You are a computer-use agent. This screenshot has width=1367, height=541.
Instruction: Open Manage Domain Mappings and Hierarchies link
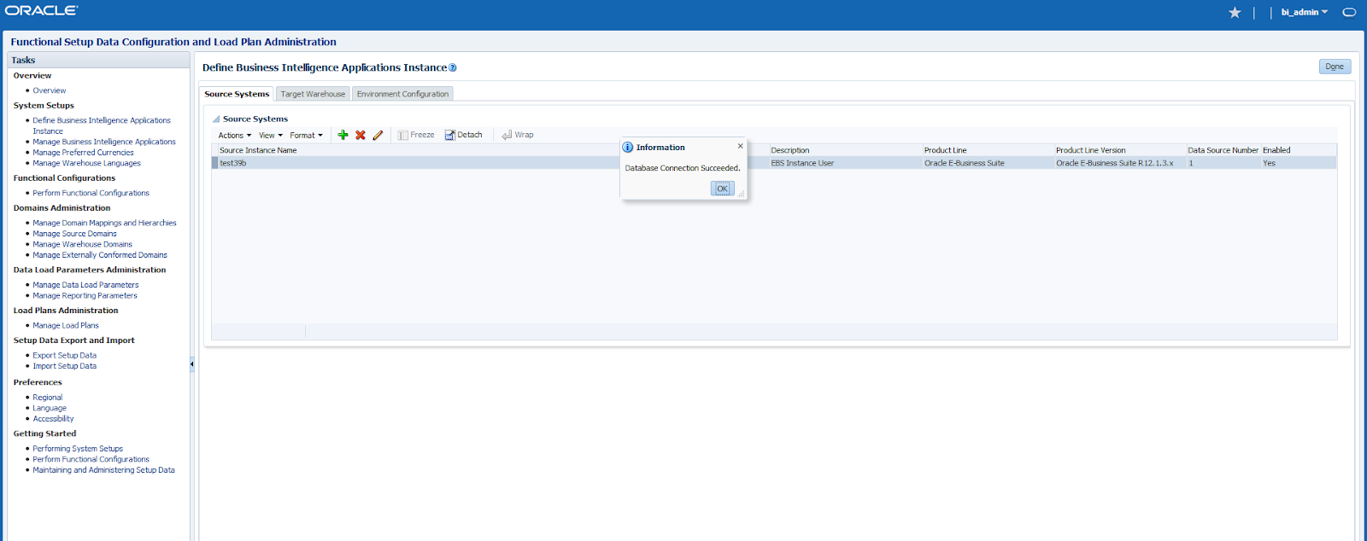pyautogui.click(x=104, y=223)
